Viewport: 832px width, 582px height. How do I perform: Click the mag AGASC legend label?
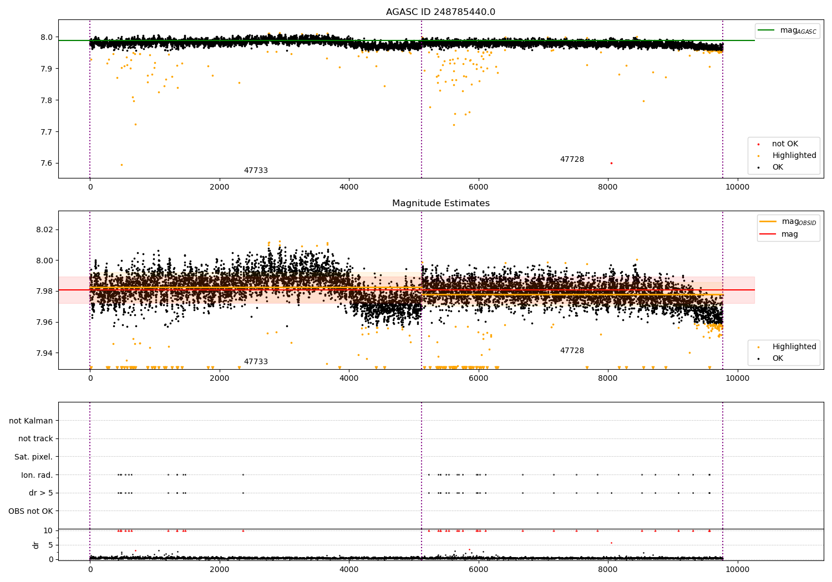tap(798, 30)
